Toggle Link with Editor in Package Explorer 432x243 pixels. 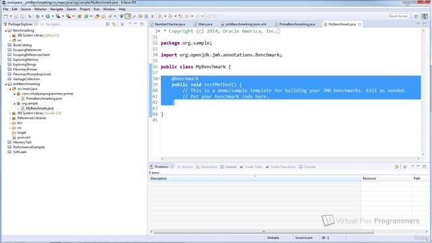[x=114, y=24]
